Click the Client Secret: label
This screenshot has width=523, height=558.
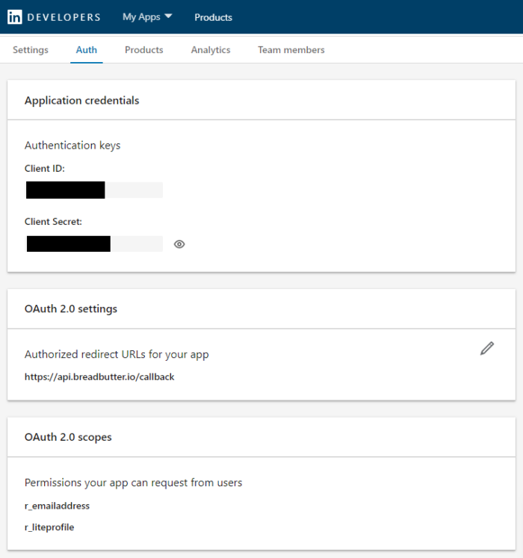[x=53, y=221]
